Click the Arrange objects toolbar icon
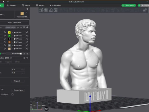 coord(56,10)
